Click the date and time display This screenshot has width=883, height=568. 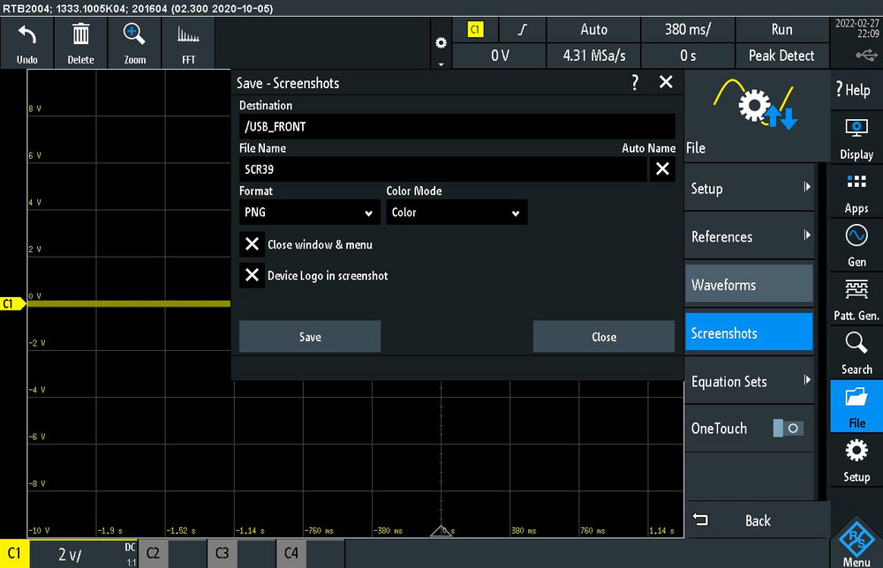pyautogui.click(x=857, y=29)
